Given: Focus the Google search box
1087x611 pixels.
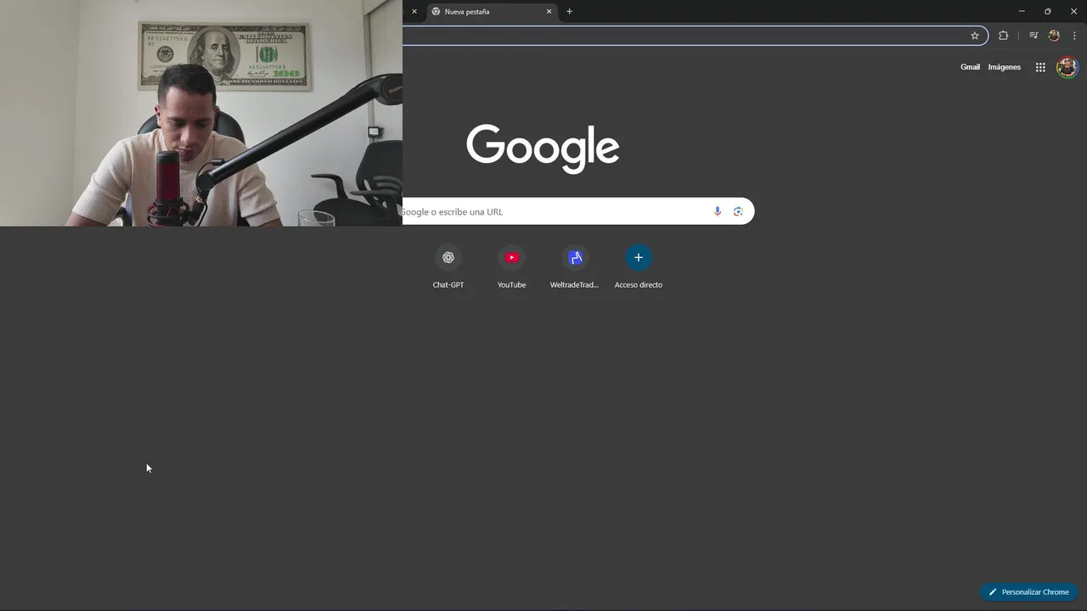Looking at the screenshot, I should coord(578,211).
